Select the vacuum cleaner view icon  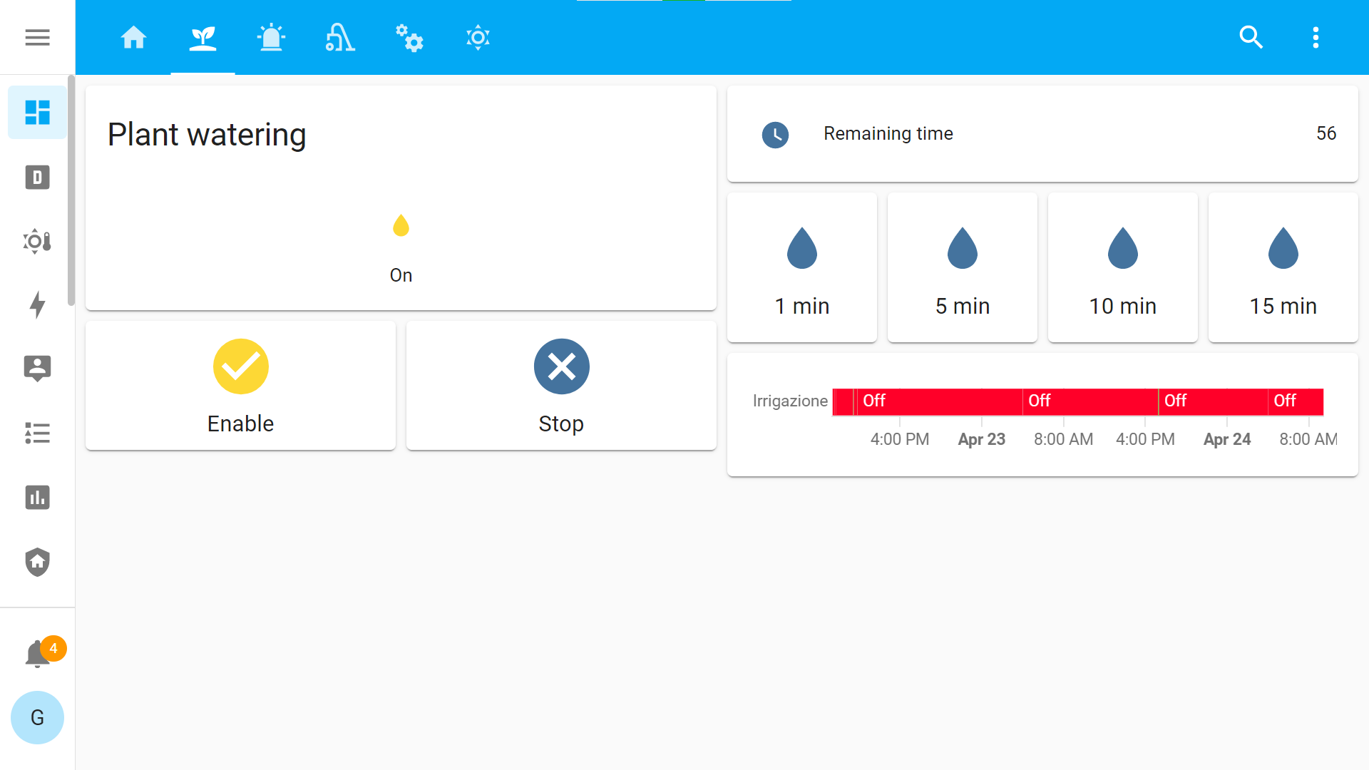pyautogui.click(x=339, y=37)
